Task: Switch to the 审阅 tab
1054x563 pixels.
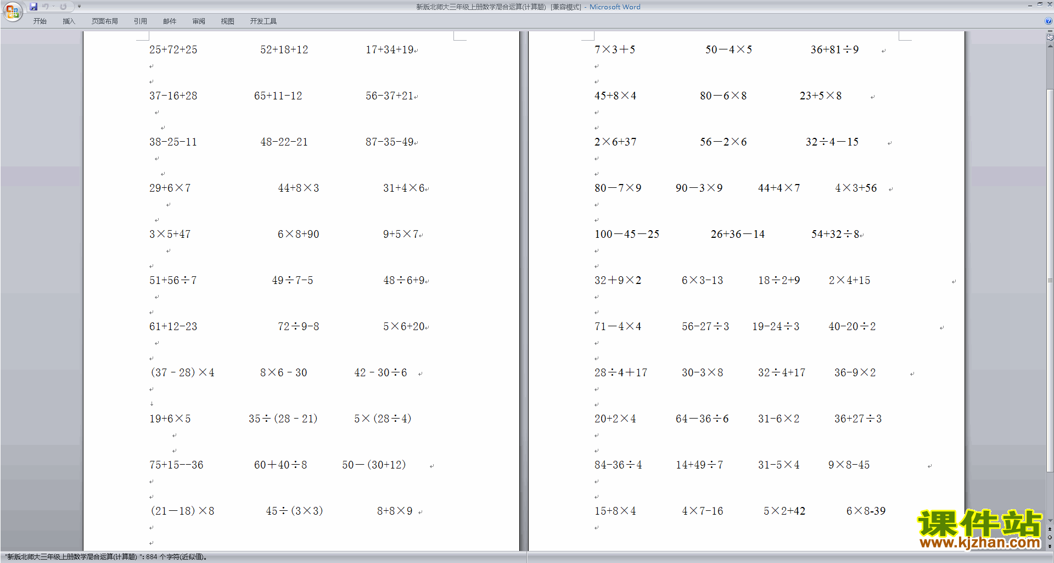Action: click(199, 21)
